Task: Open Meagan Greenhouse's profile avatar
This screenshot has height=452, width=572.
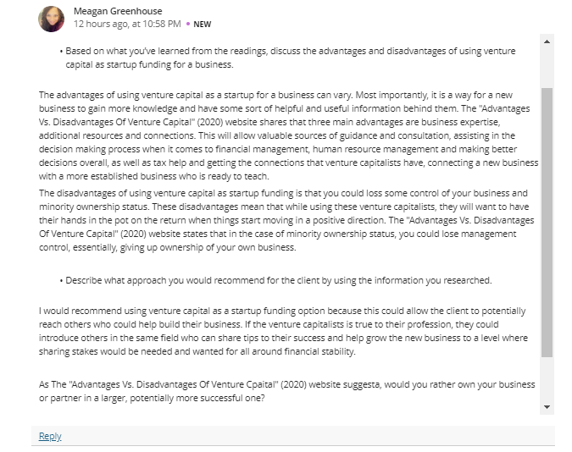Action: pos(51,19)
